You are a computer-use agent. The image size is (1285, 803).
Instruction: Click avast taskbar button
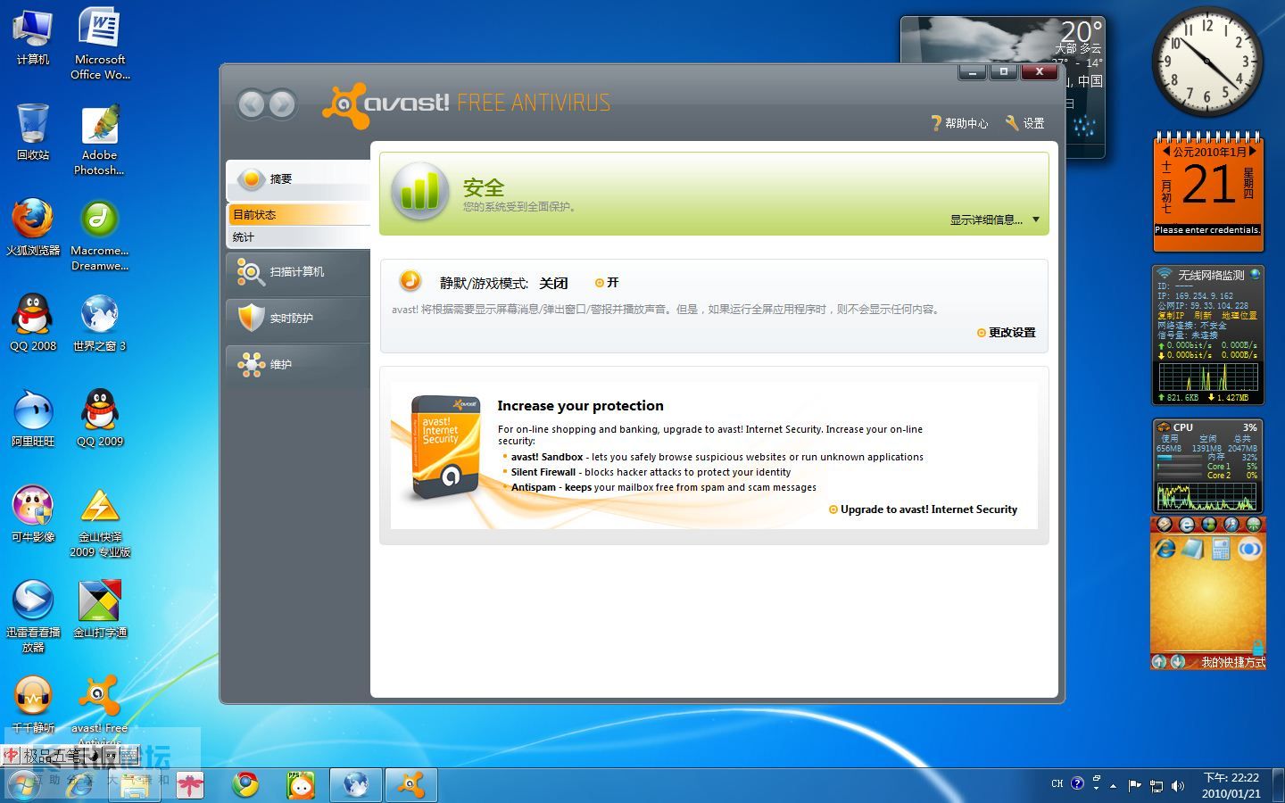(410, 785)
